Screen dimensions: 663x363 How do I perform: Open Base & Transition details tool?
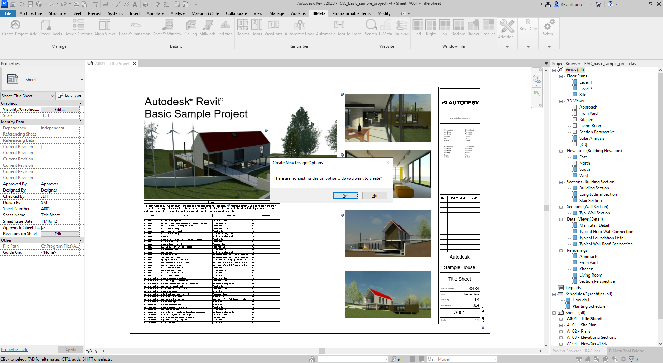coord(135,28)
